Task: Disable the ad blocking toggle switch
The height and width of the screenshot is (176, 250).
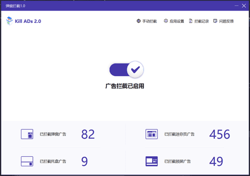Action: [x=126, y=70]
